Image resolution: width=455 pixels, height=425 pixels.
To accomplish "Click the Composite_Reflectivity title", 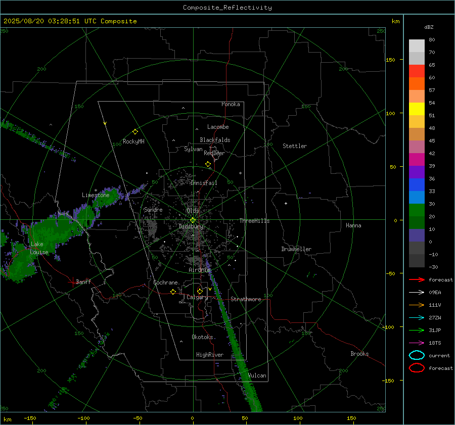I will (x=227, y=8).
